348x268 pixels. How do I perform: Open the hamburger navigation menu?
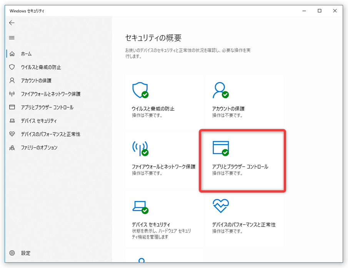coord(12,38)
